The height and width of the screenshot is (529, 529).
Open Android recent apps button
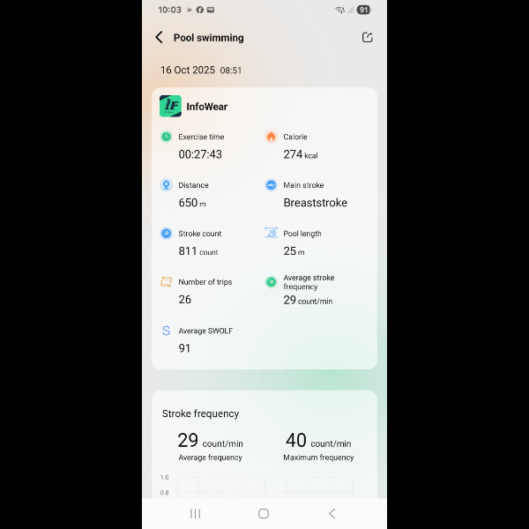[196, 513]
